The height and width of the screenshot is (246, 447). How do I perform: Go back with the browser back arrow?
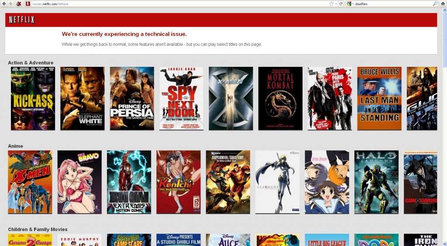pos(3,3)
